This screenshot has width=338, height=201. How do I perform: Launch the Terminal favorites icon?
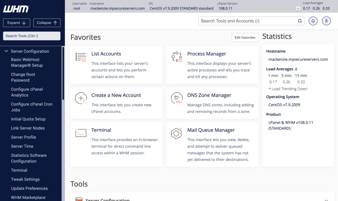(81, 133)
